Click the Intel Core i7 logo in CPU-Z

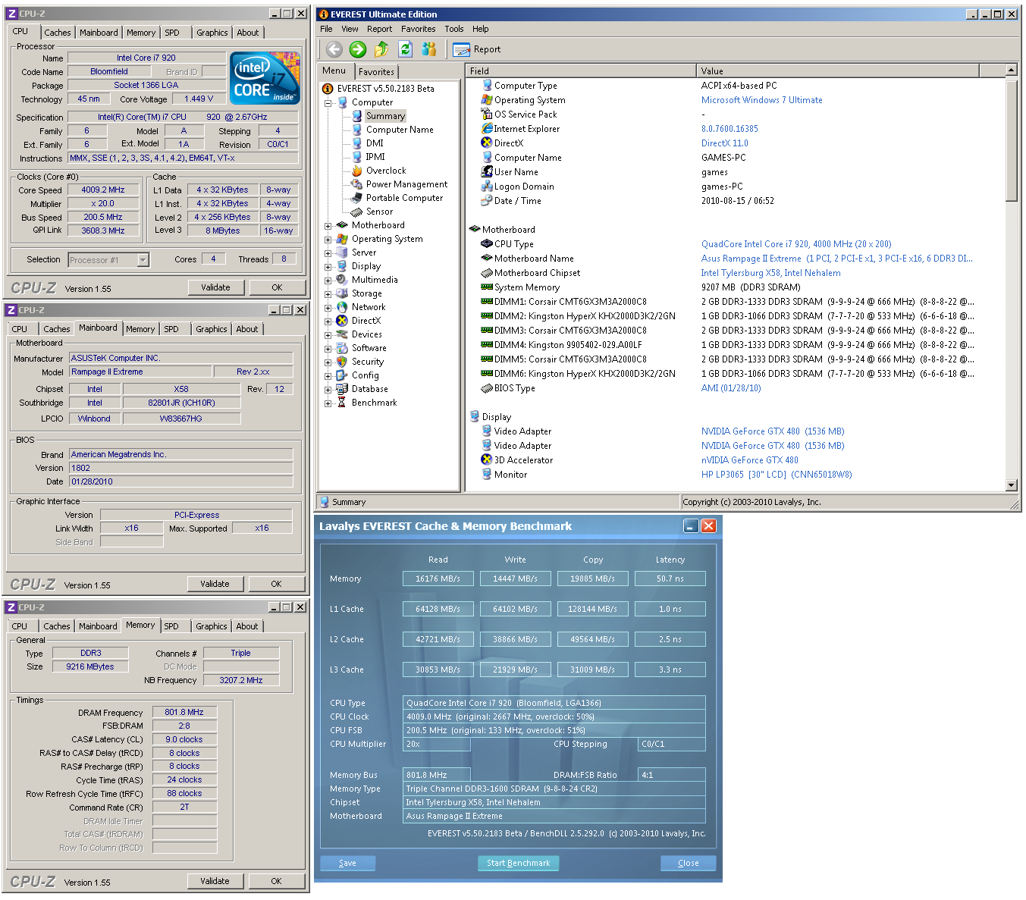click(x=265, y=77)
